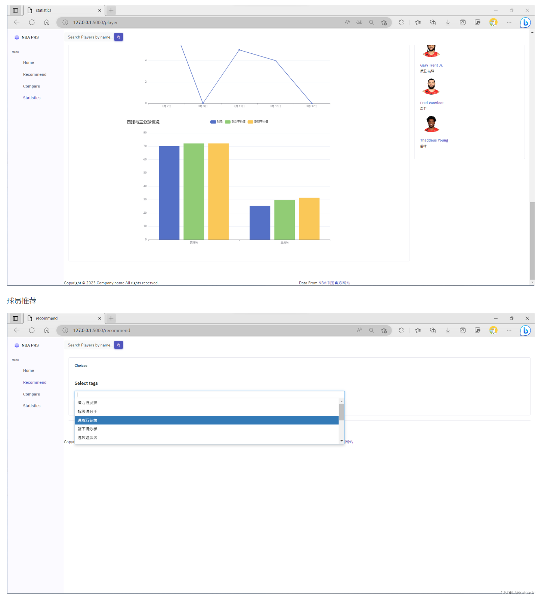Add page to favorites in the statistics window
This screenshot has width=541, height=598.
384,22
